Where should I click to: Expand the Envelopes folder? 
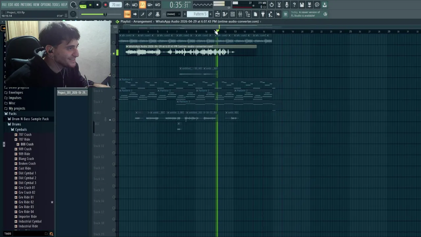click(15, 92)
